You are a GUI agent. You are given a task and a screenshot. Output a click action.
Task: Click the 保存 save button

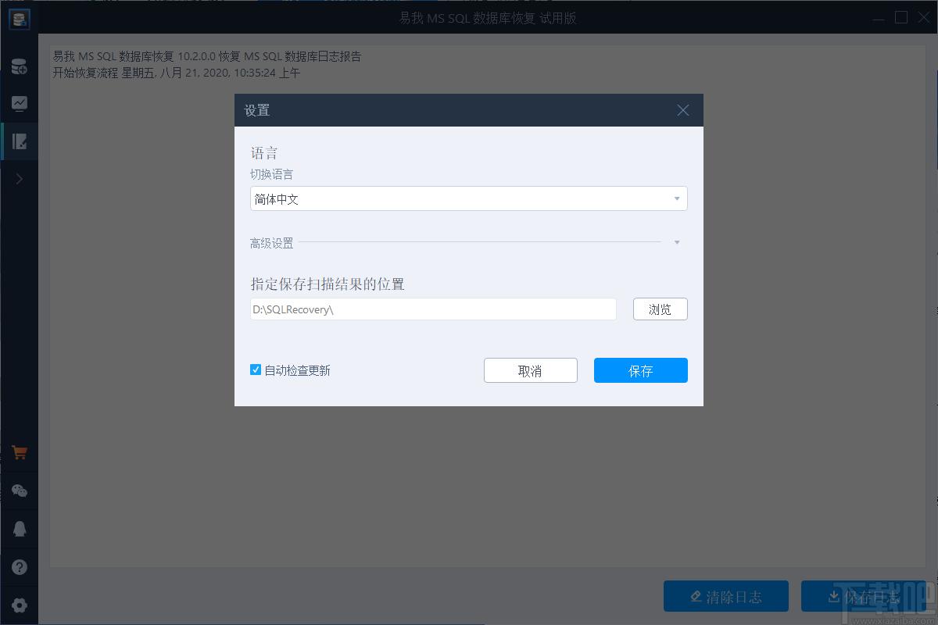coord(641,370)
